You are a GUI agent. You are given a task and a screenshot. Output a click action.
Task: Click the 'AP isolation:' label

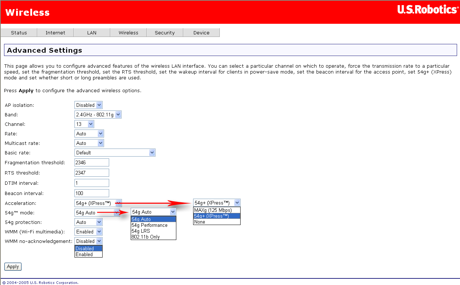point(19,105)
